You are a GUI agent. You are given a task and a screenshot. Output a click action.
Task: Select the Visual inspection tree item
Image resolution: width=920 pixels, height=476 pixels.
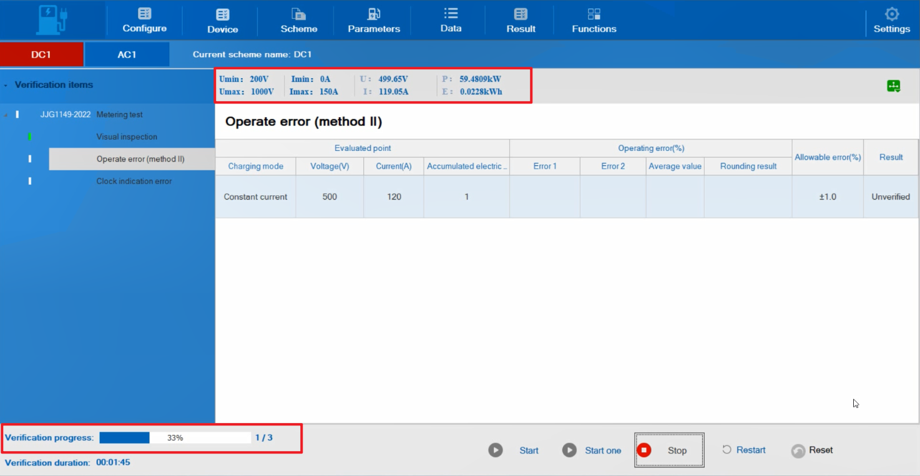(x=127, y=137)
